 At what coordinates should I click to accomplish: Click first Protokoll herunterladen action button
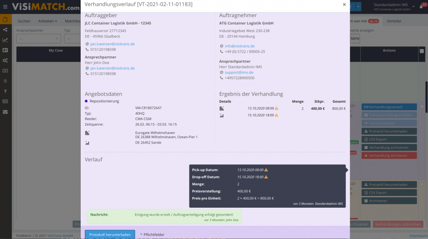[x=389, y=131]
